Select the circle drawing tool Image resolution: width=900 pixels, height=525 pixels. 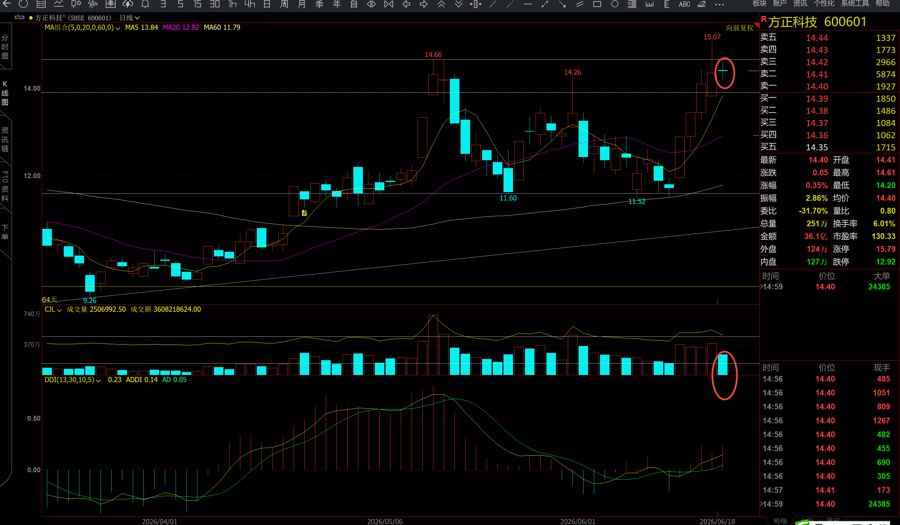(615, 4)
